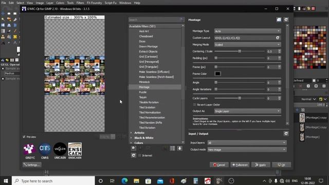The image size is (329, 185).
Task: Open the Output As dropdown
Action: pos(247,111)
